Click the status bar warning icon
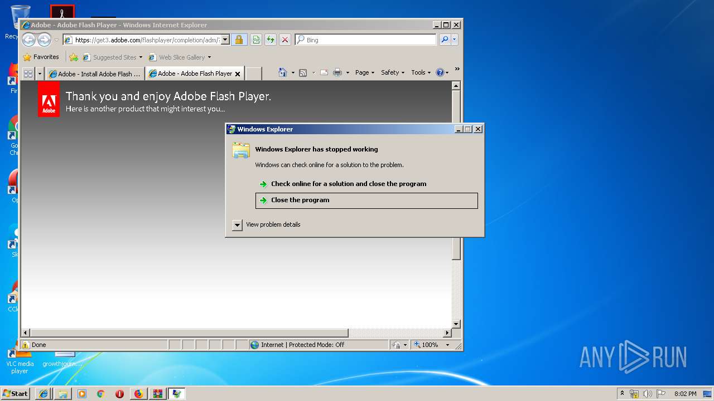Viewport: 714px width, 401px height. [26, 345]
